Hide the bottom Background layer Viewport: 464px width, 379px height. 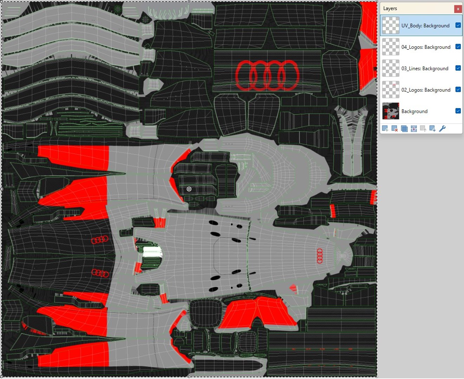point(458,111)
